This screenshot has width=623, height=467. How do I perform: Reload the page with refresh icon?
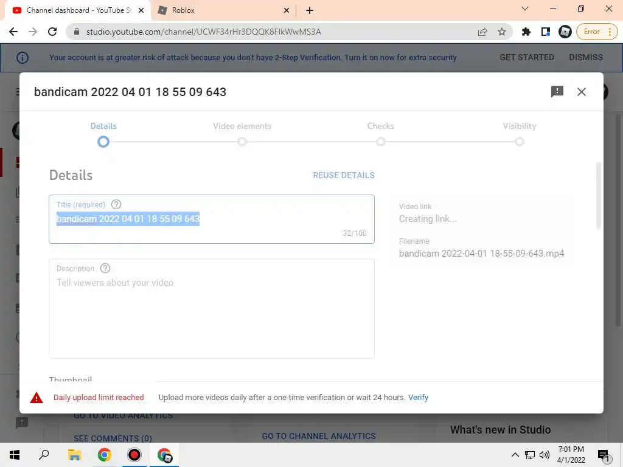[x=52, y=32]
